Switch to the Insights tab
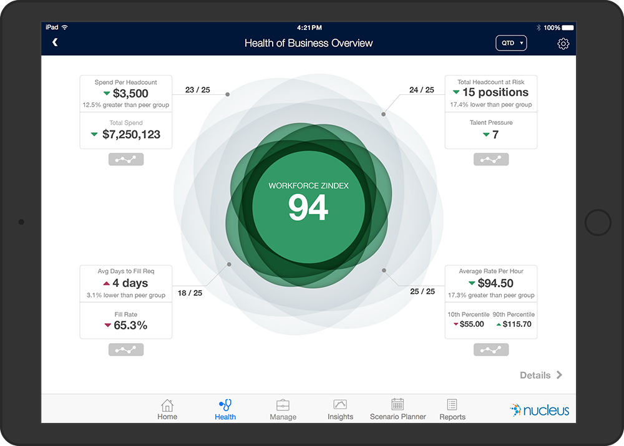Screen dimensions: 624x446 (340, 410)
